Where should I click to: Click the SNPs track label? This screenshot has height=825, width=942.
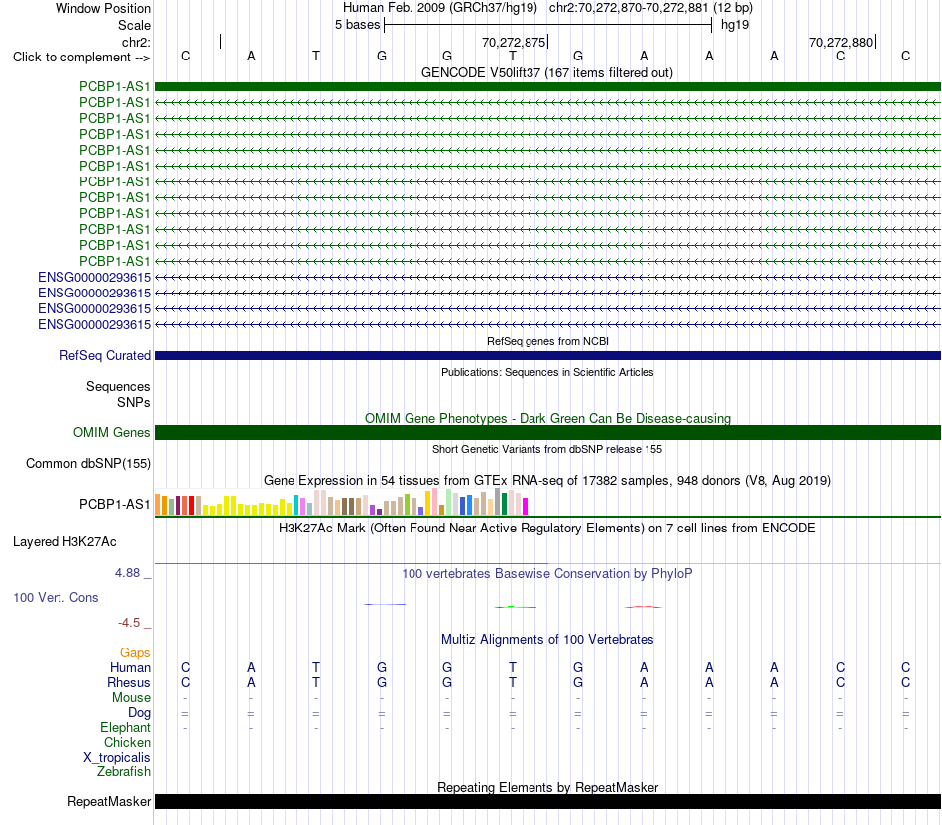pyautogui.click(x=134, y=402)
